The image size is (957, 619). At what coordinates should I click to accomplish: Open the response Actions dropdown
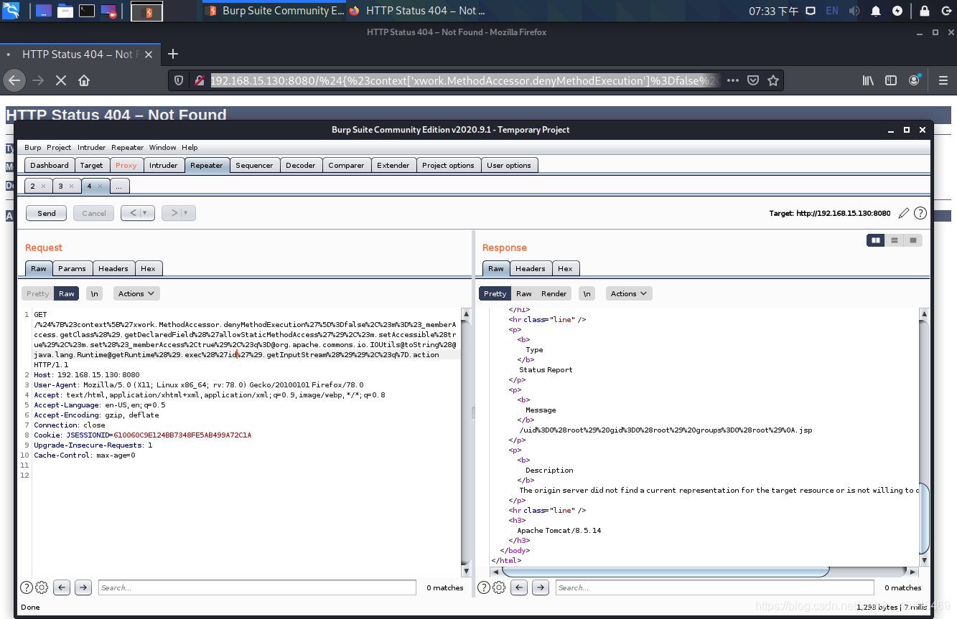(629, 293)
